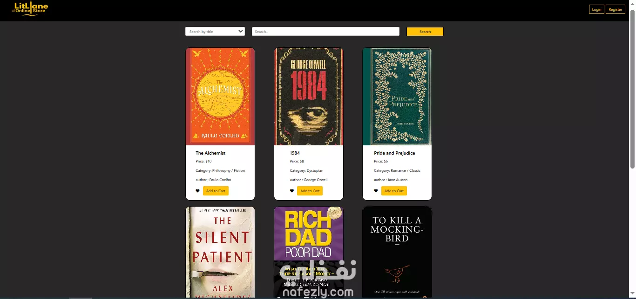Open the Login page

point(596,9)
